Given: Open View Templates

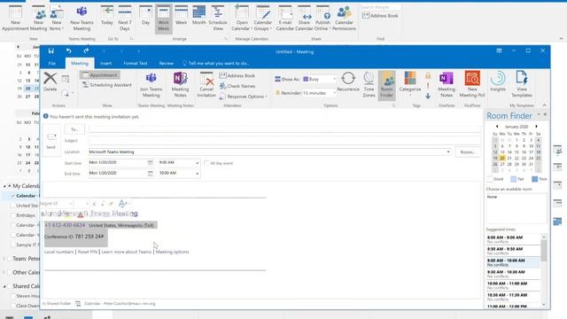Looking at the screenshot, I should pos(522,85).
